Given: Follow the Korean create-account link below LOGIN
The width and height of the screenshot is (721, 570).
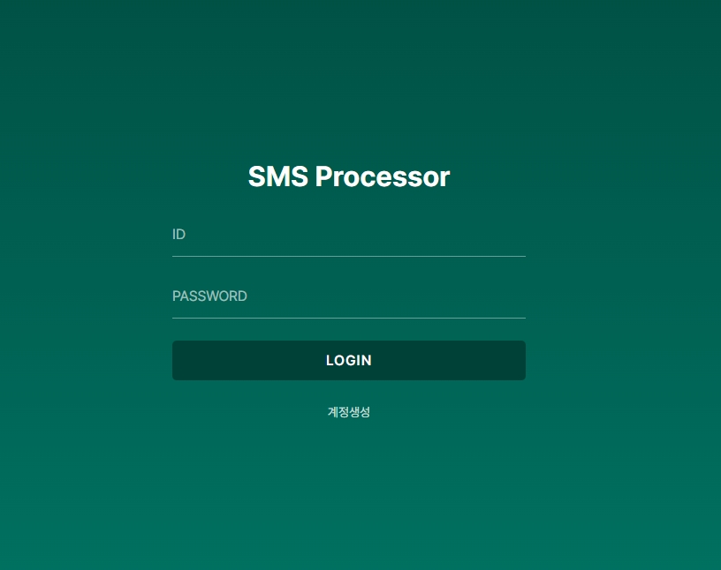Looking at the screenshot, I should pos(348,412).
